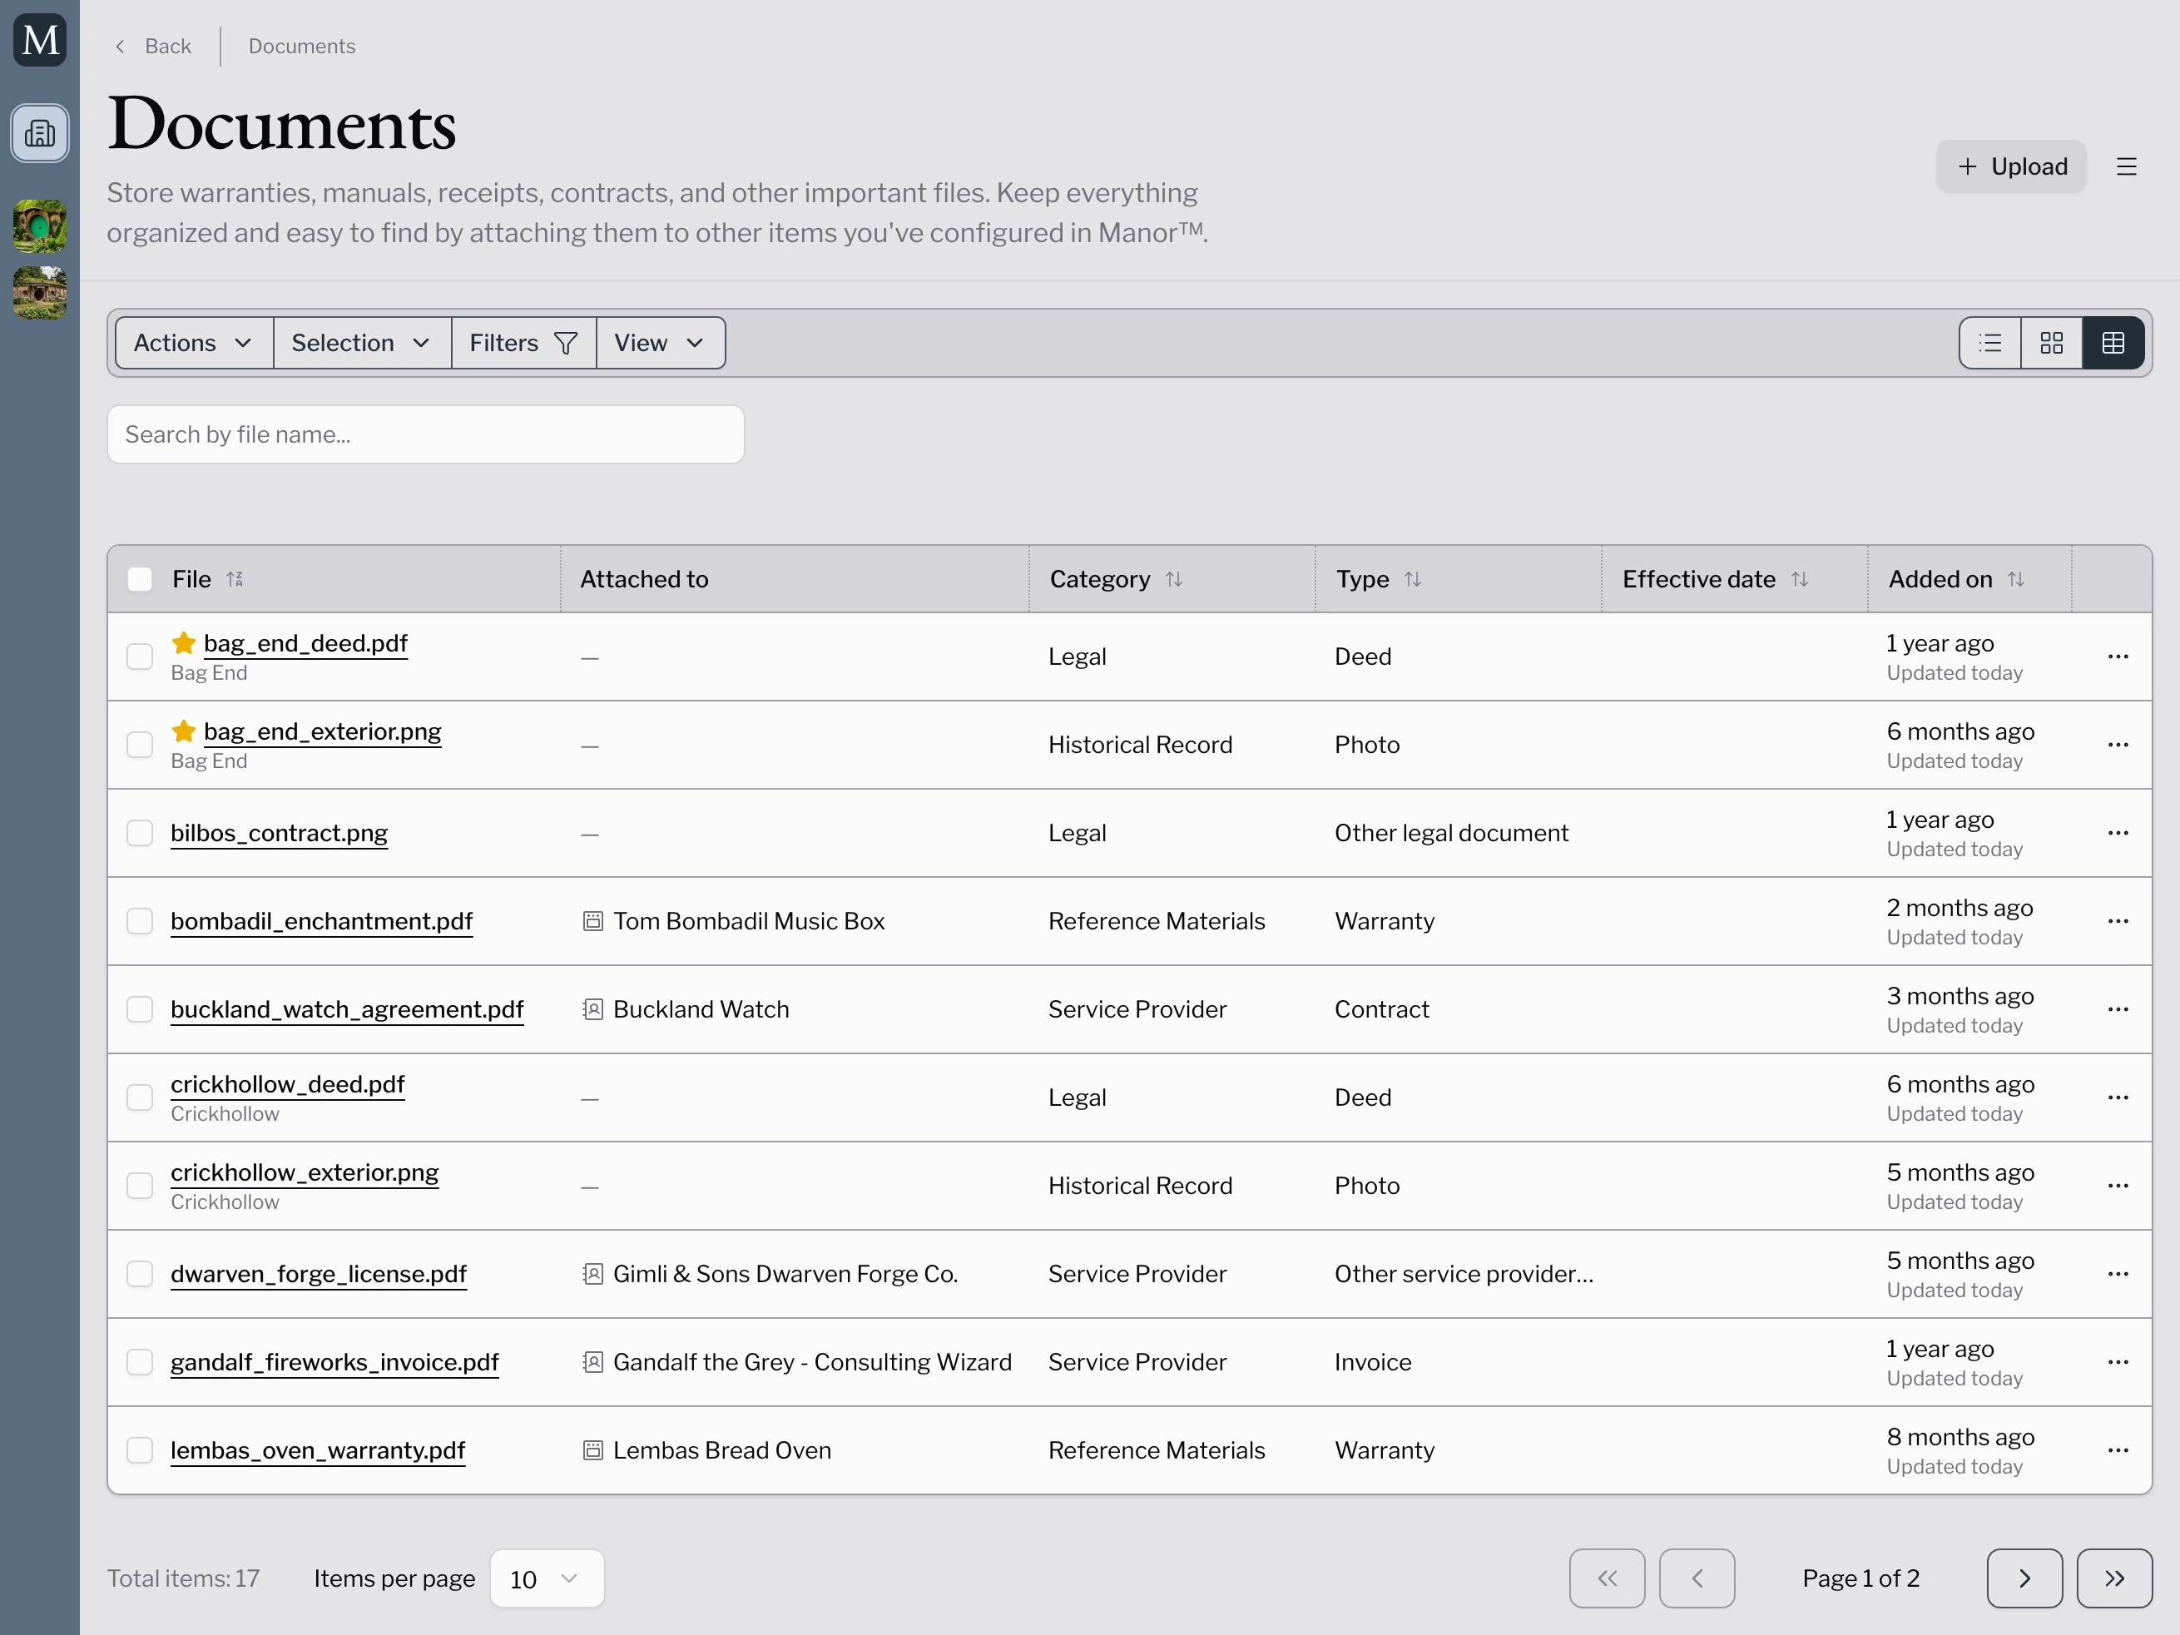Open the Filters menu
This screenshot has width=2180, height=1635.
coord(523,342)
